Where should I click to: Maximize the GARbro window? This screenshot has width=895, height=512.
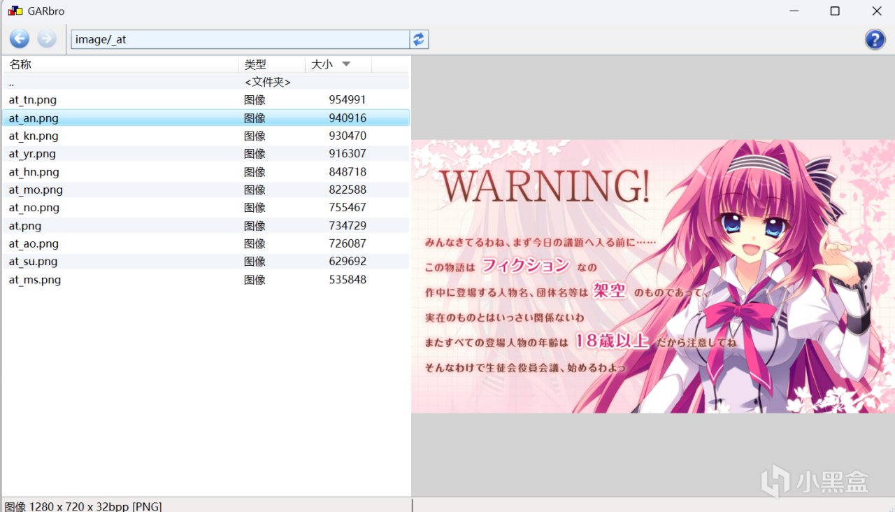point(835,11)
